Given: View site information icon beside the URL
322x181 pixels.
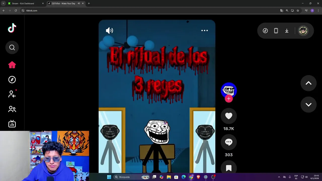Looking at the screenshot, I should (23, 11).
